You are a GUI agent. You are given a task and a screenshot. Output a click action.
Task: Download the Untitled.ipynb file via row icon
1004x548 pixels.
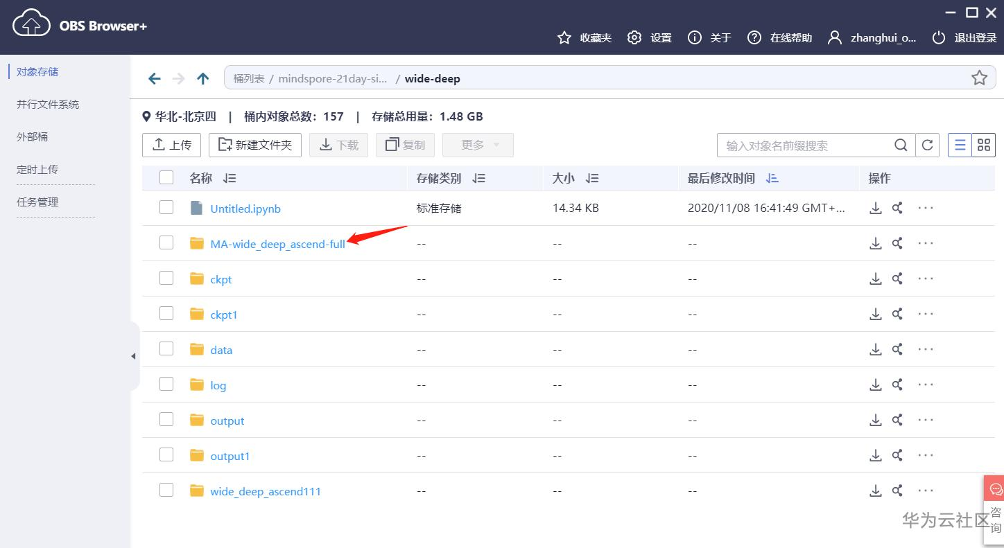coord(876,208)
